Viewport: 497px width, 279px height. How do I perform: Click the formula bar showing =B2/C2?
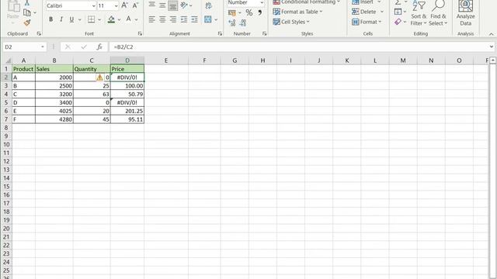point(298,46)
